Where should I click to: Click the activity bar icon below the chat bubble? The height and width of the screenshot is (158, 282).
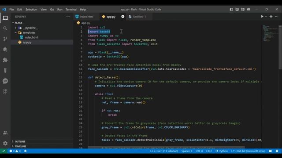tap(5, 92)
